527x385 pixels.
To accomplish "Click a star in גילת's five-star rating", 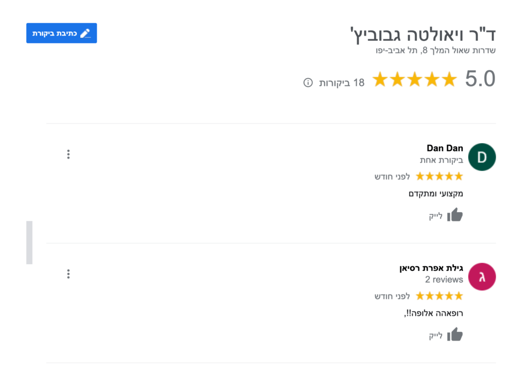I will pyautogui.click(x=439, y=296).
